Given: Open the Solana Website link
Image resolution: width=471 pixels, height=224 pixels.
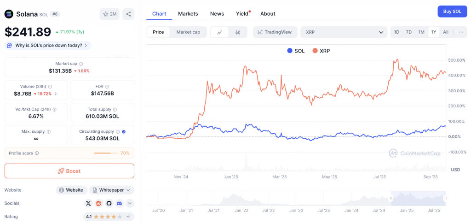Looking at the screenshot, I should click(x=71, y=190).
